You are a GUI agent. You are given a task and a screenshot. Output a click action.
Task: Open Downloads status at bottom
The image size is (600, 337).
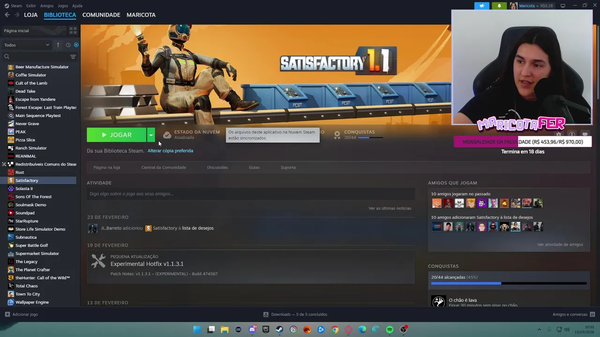tap(295, 315)
